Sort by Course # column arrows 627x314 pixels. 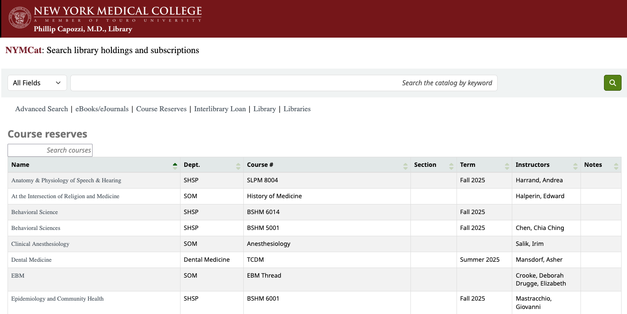click(x=405, y=165)
